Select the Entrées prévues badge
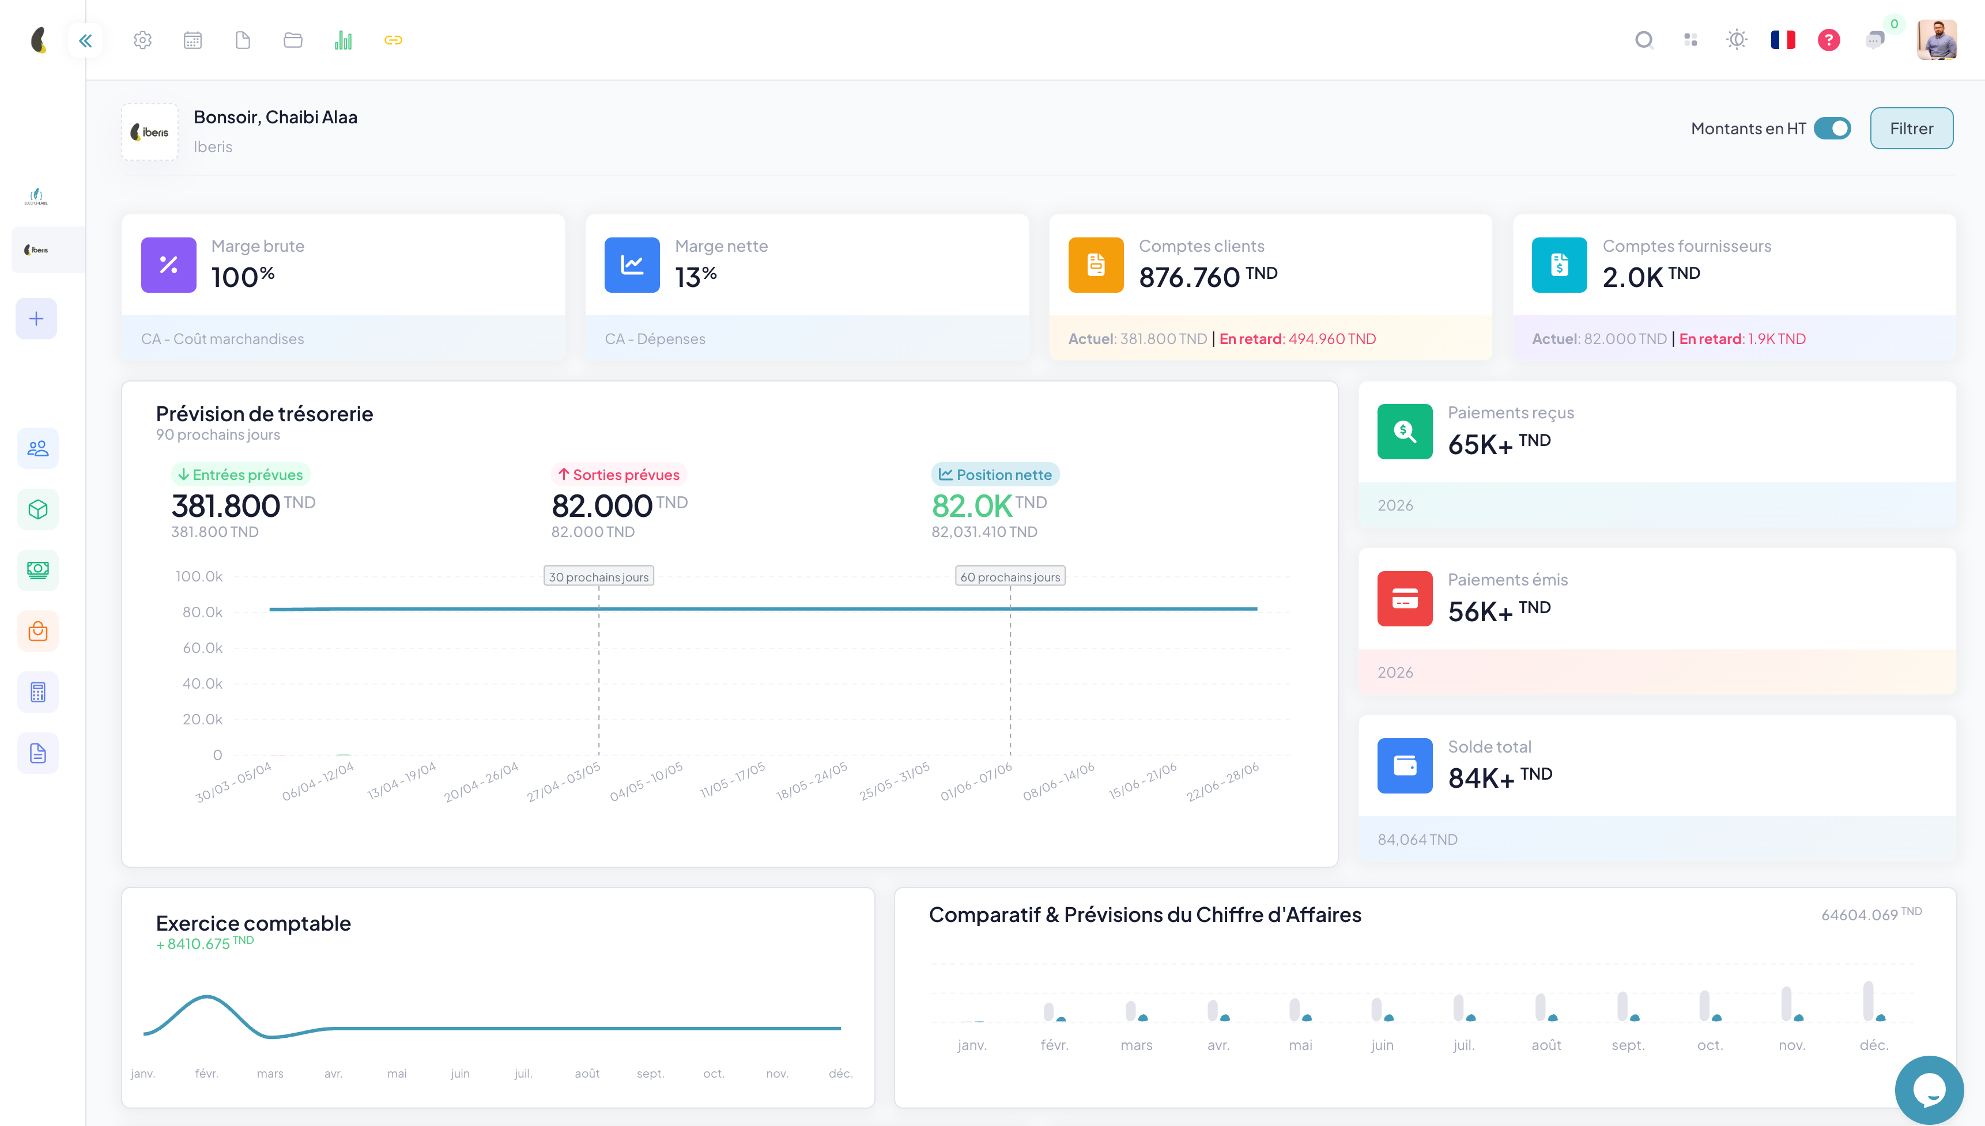1985x1126 pixels. pyautogui.click(x=240, y=475)
